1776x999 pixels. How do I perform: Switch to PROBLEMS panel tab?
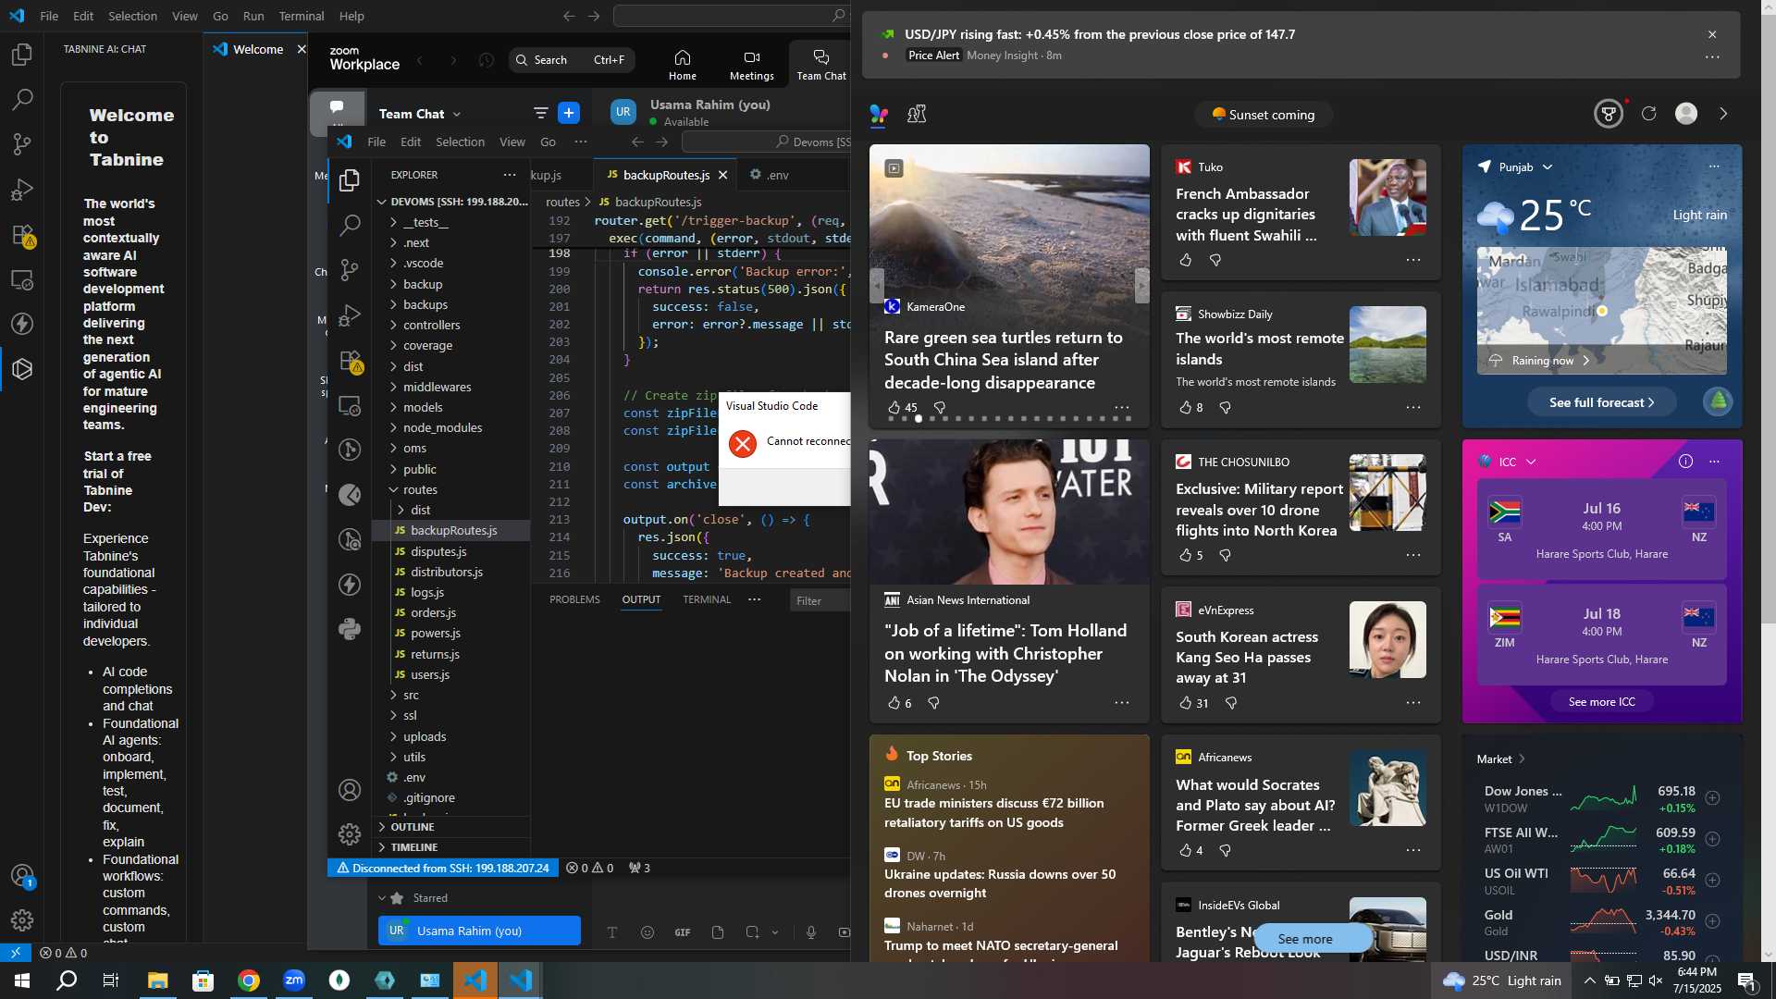[574, 599]
